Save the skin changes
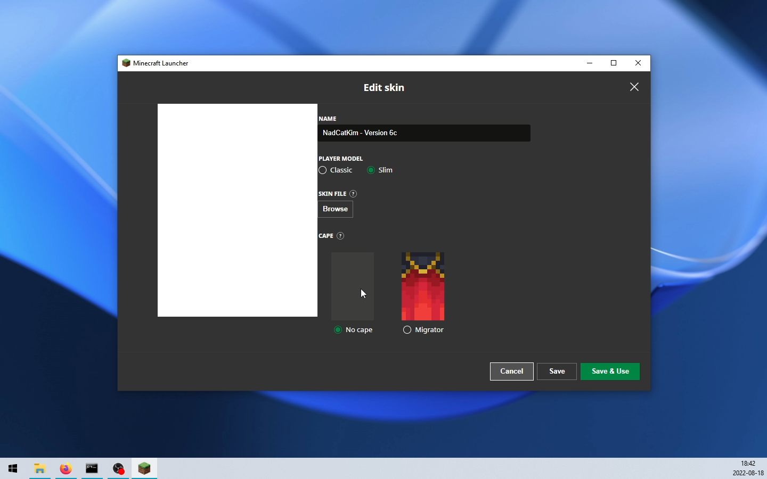Image resolution: width=767 pixels, height=479 pixels. [557, 371]
